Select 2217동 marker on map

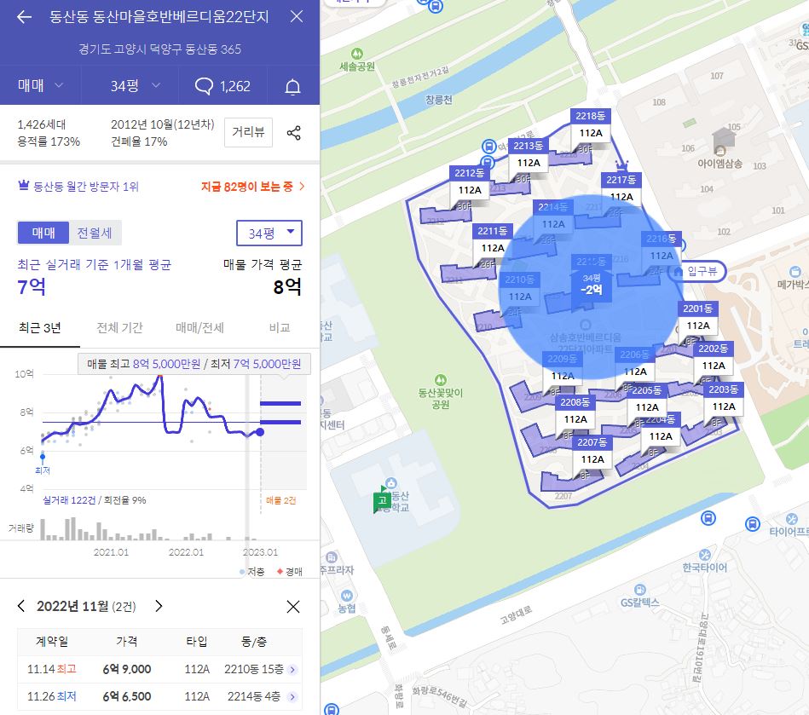click(621, 188)
